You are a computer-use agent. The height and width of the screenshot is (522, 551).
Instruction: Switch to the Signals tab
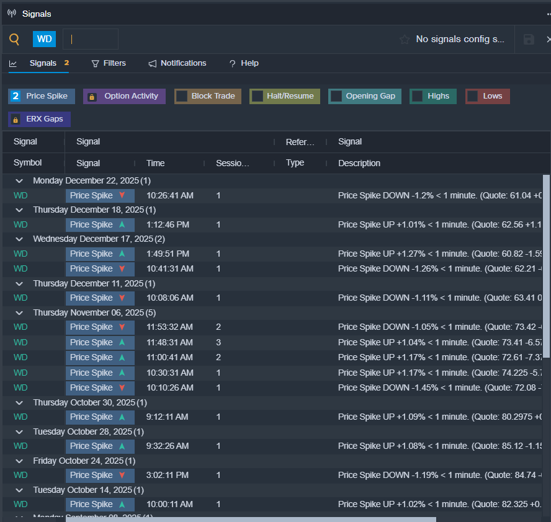click(x=42, y=63)
